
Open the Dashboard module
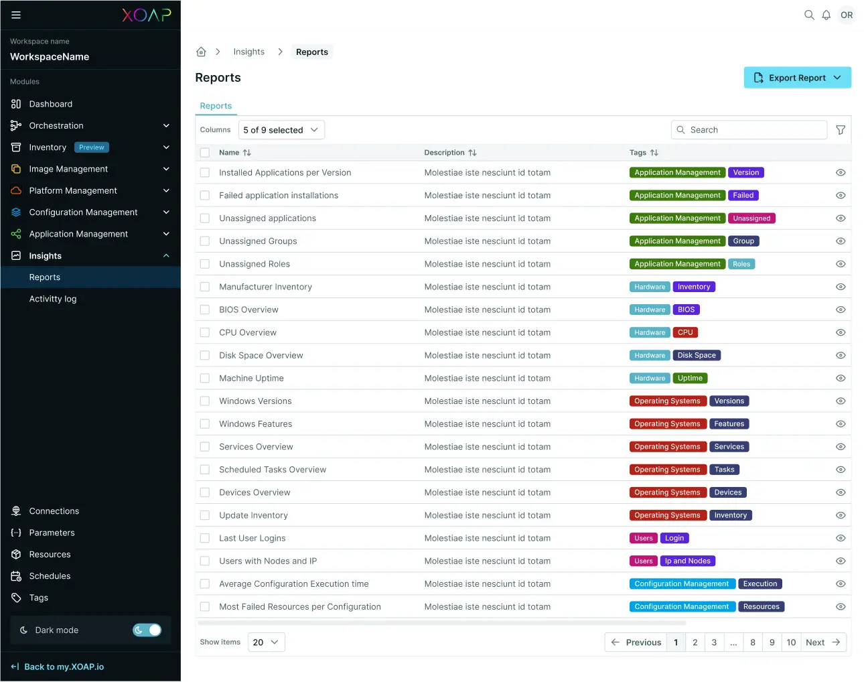point(50,104)
